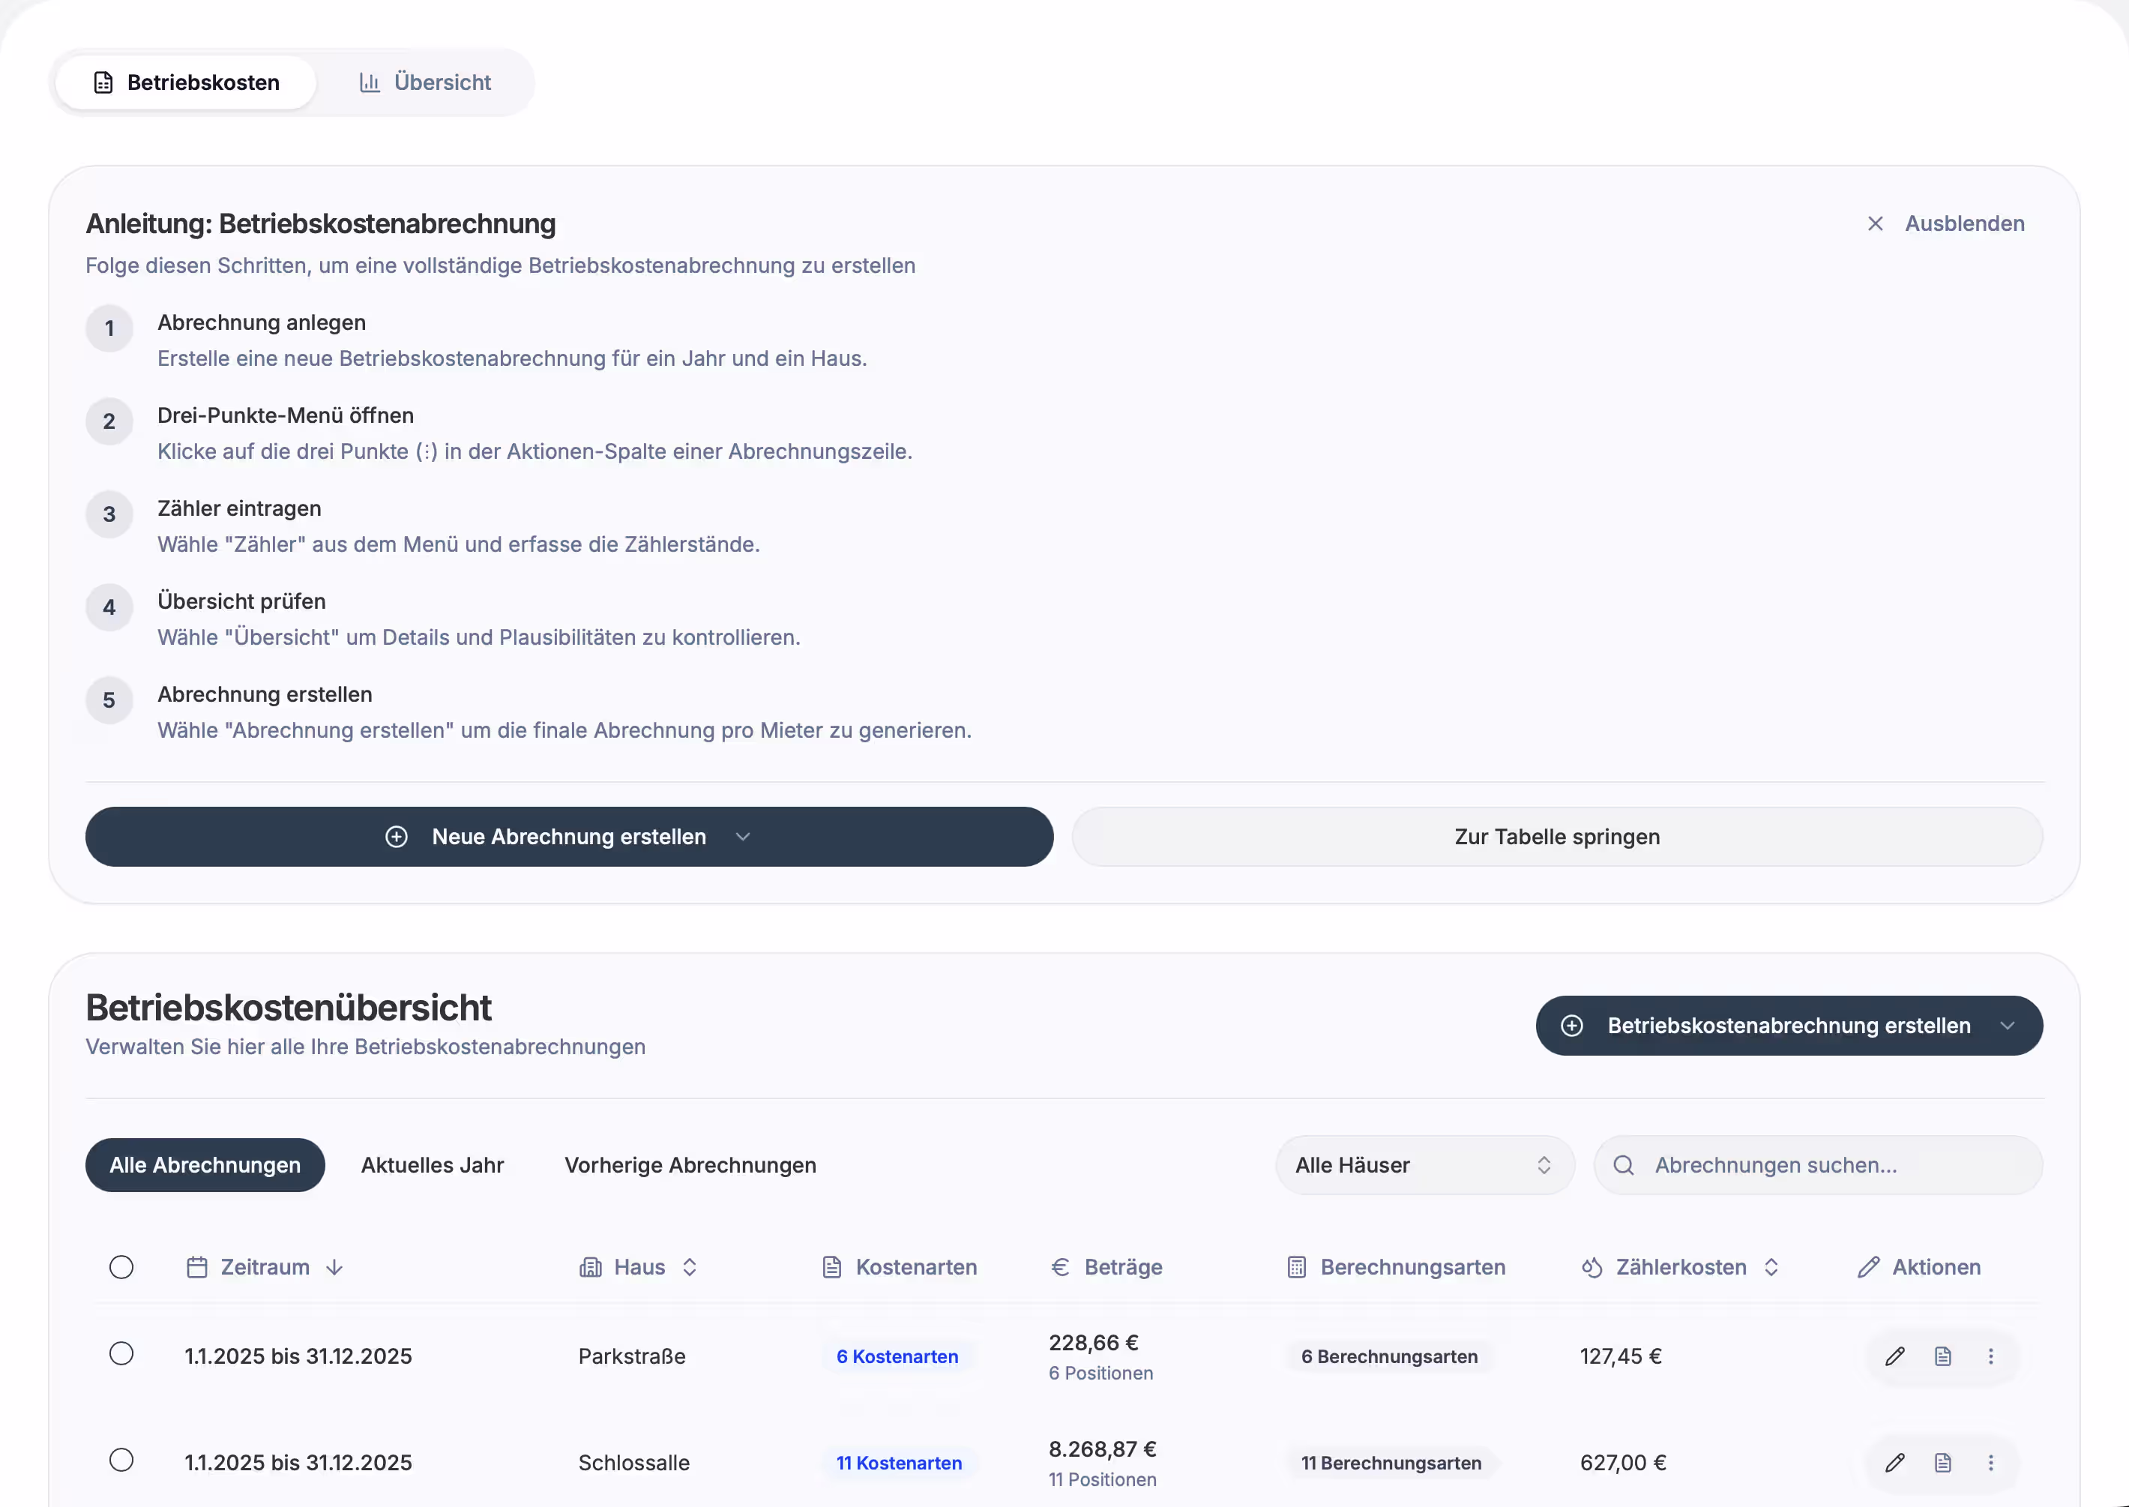Click the calculator icon beside Berechnungsarten header
The width and height of the screenshot is (2129, 1507).
tap(1297, 1266)
